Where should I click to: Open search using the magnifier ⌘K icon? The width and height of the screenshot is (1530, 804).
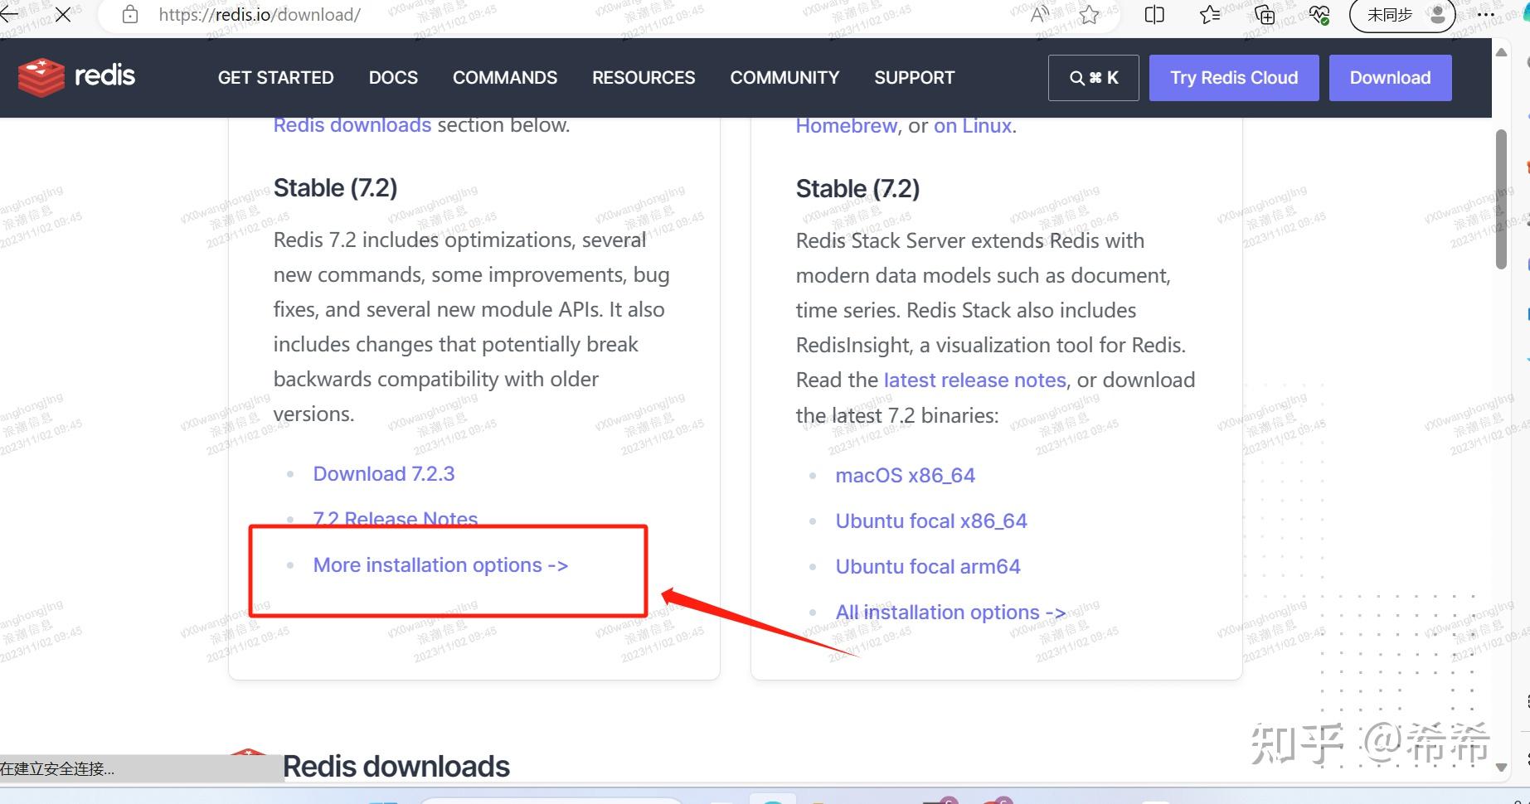coord(1093,77)
